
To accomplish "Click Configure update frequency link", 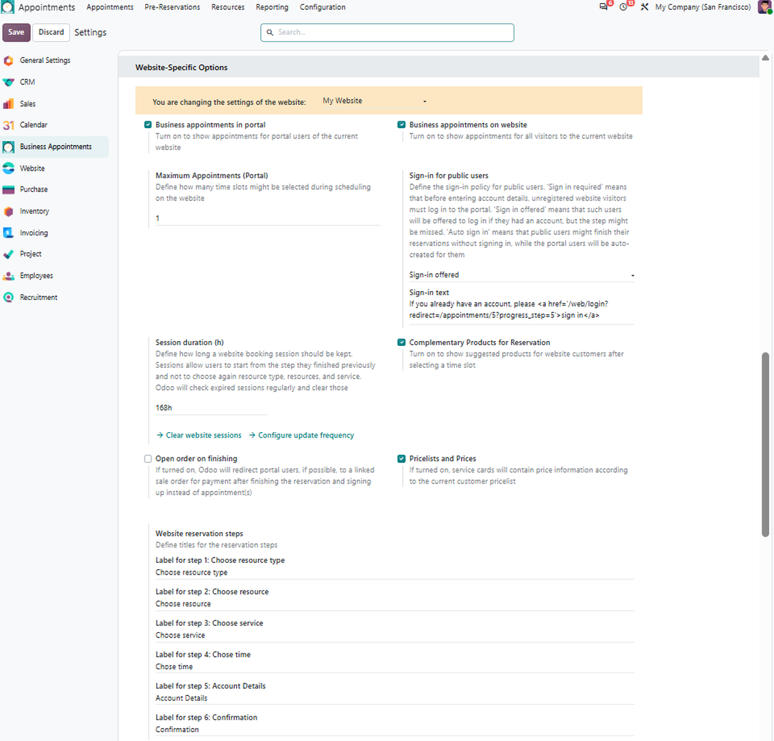I will point(301,435).
